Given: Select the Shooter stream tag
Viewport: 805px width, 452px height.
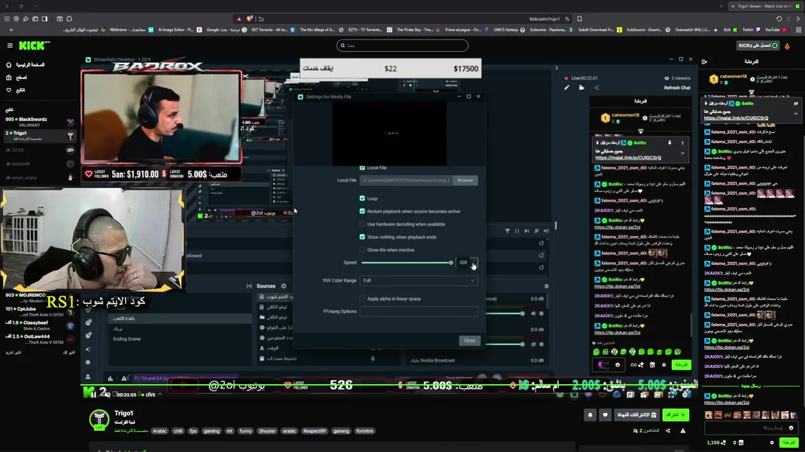Looking at the screenshot, I should [267, 431].
